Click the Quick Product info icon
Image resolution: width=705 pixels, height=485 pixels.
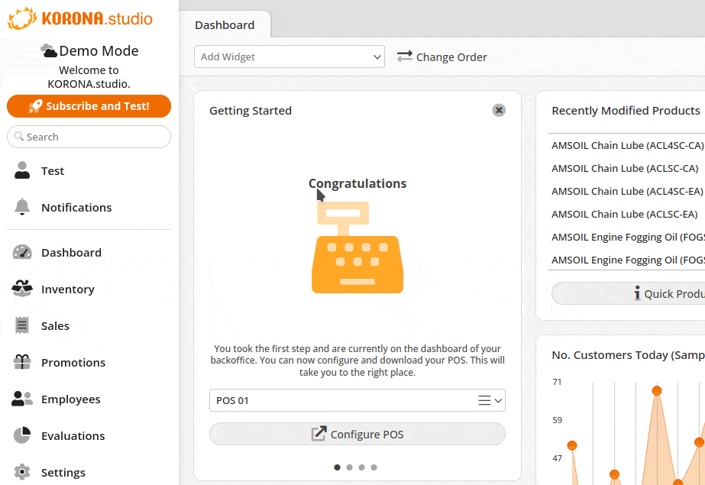pos(637,293)
